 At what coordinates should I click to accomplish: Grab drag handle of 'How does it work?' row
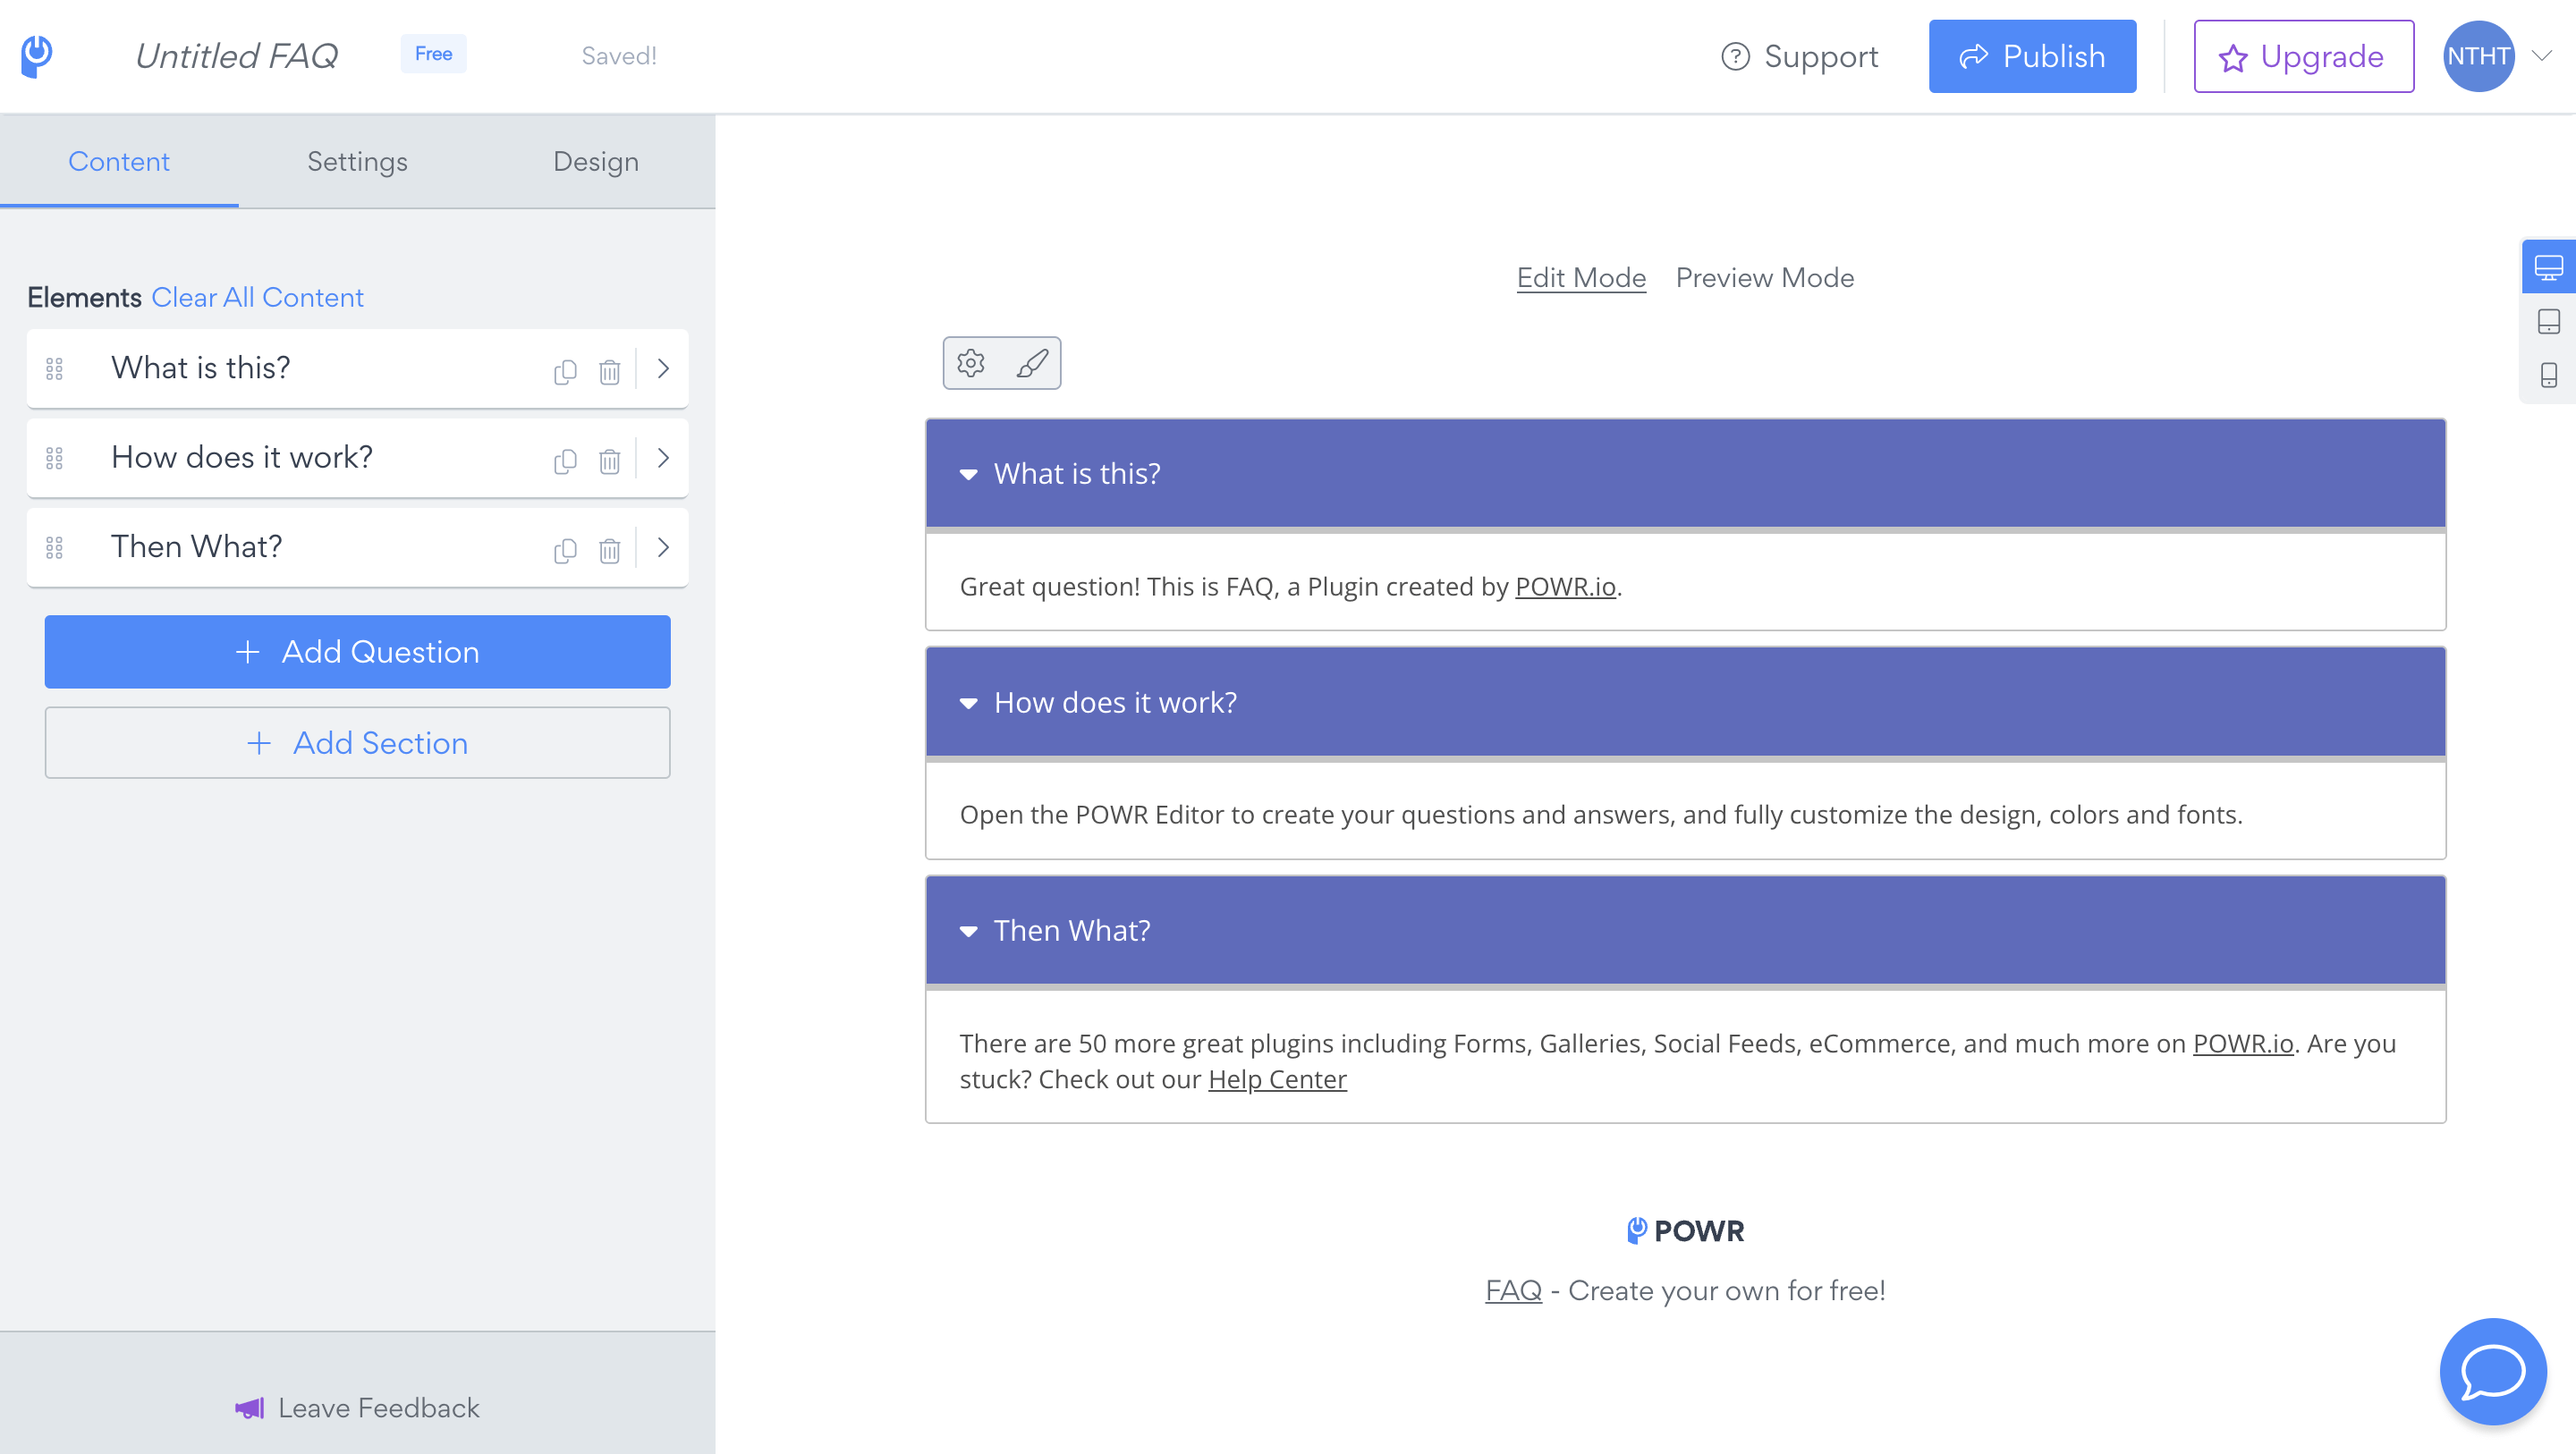pos(55,458)
